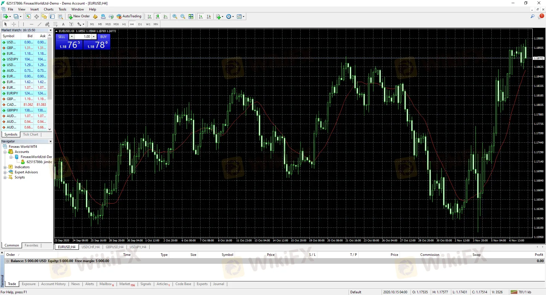The width and height of the screenshot is (546, 295).
Task: Open the Account History tab
Action: tap(53, 284)
